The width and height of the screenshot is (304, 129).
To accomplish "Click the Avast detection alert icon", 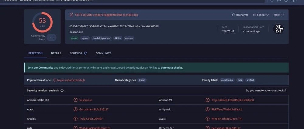I will pos(207,119).
